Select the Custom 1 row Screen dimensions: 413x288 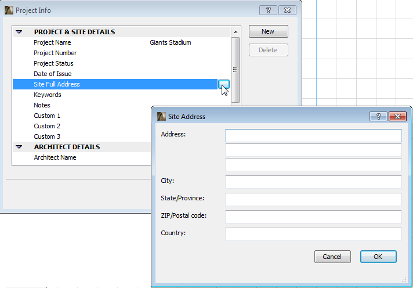pyautogui.click(x=82, y=116)
